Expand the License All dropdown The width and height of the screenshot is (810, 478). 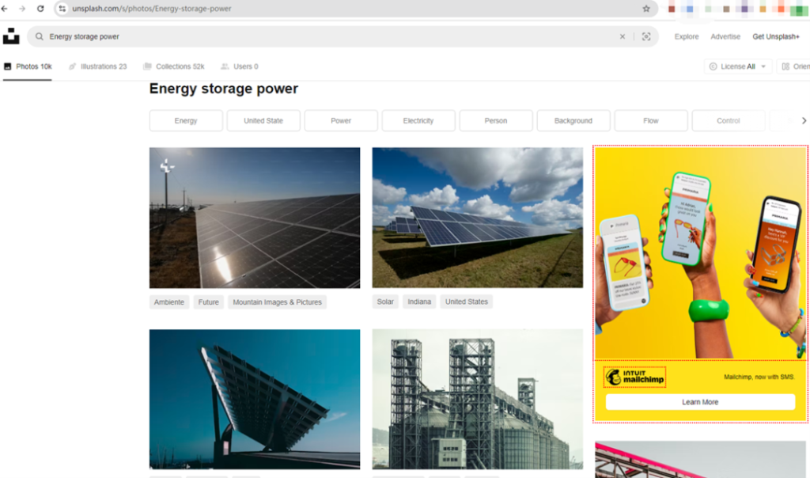(738, 66)
